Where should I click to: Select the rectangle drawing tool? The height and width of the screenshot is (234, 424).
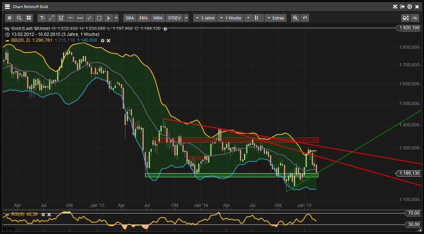pos(99,18)
